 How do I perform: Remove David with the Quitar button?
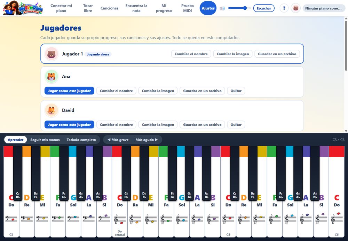point(236,125)
